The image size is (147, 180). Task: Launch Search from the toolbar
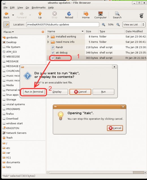117,15
